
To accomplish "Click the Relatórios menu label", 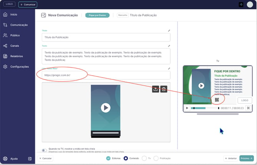I will point(16,56).
